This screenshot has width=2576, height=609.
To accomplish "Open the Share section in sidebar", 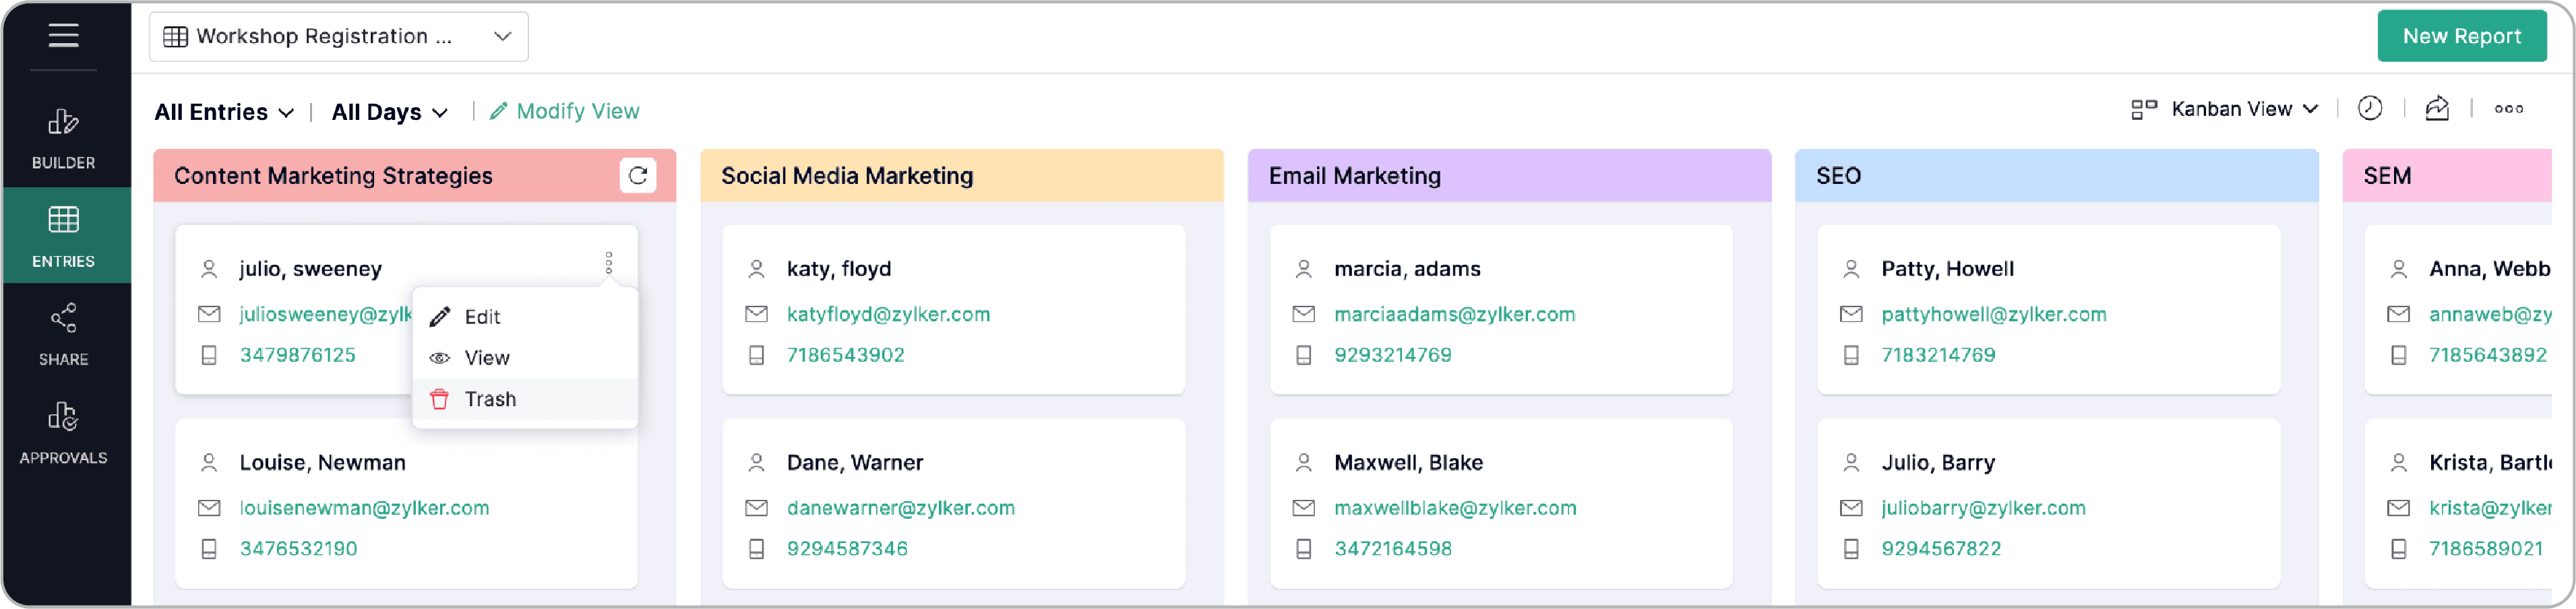I will [63, 334].
